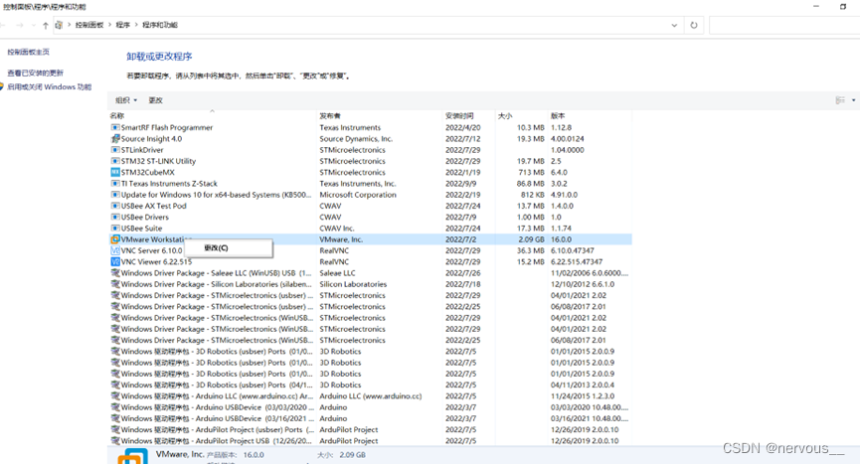Click the 2022/9/9 install date cell
The height and width of the screenshot is (464, 860).
(460, 184)
